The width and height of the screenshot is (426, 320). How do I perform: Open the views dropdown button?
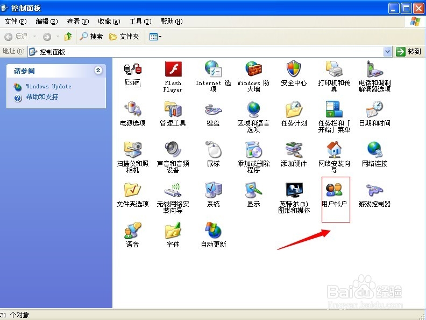tap(155, 37)
